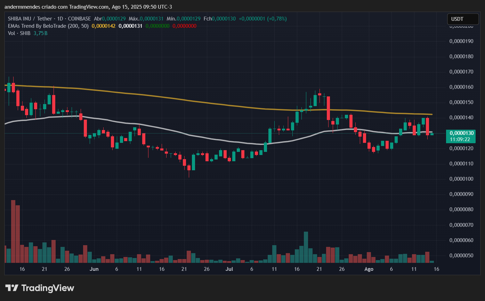This screenshot has height=301, width=485.
Task: Click the white EMA value 0,0000131
Action: point(130,26)
